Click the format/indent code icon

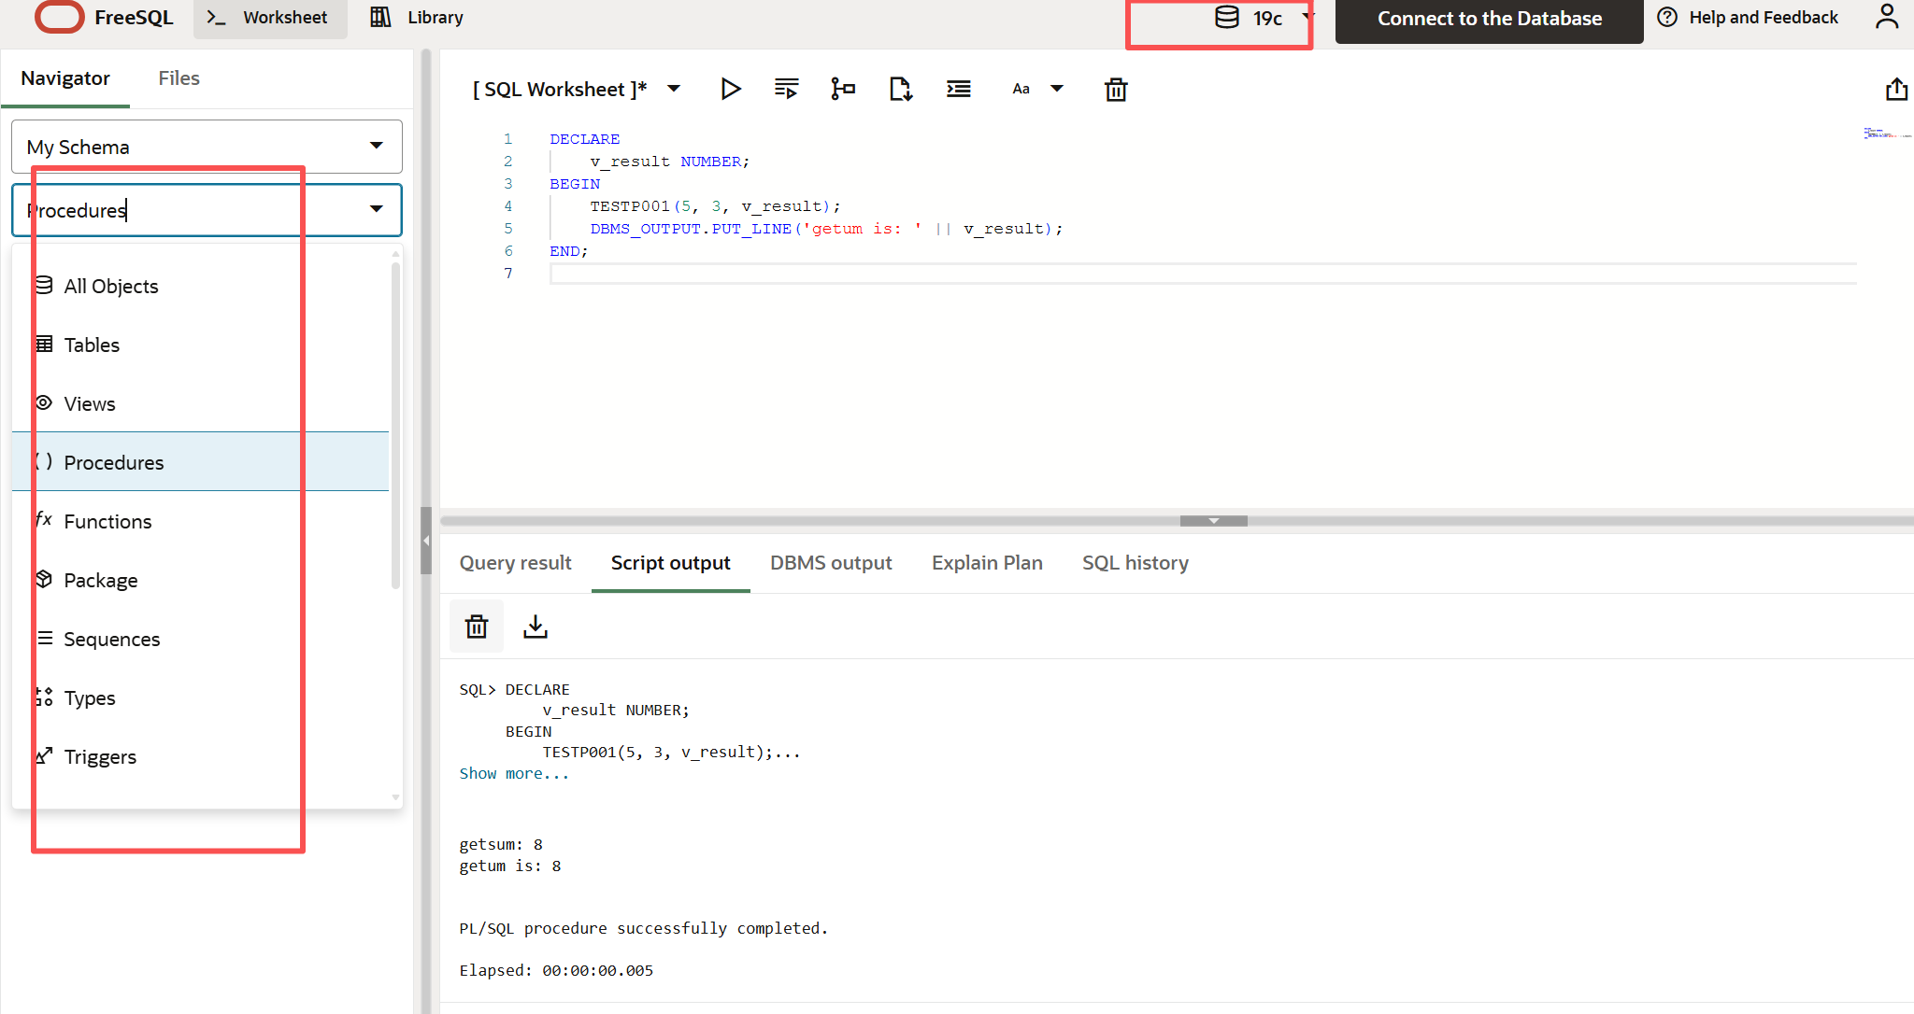coord(958,89)
